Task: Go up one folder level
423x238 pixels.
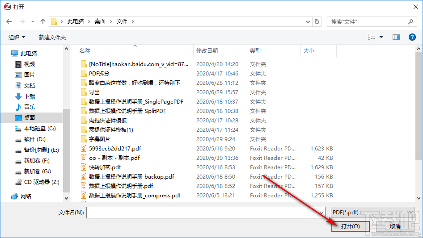Action: (42, 21)
